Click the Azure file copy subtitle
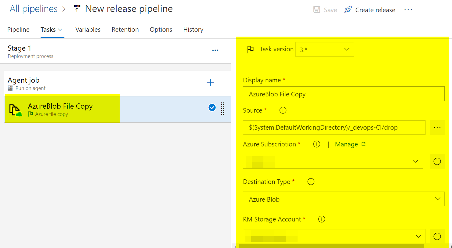 [52, 114]
